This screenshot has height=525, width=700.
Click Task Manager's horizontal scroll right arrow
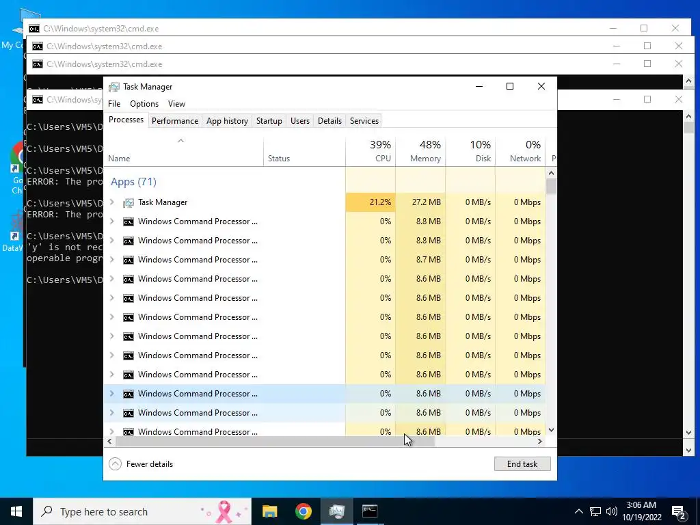pyautogui.click(x=540, y=441)
